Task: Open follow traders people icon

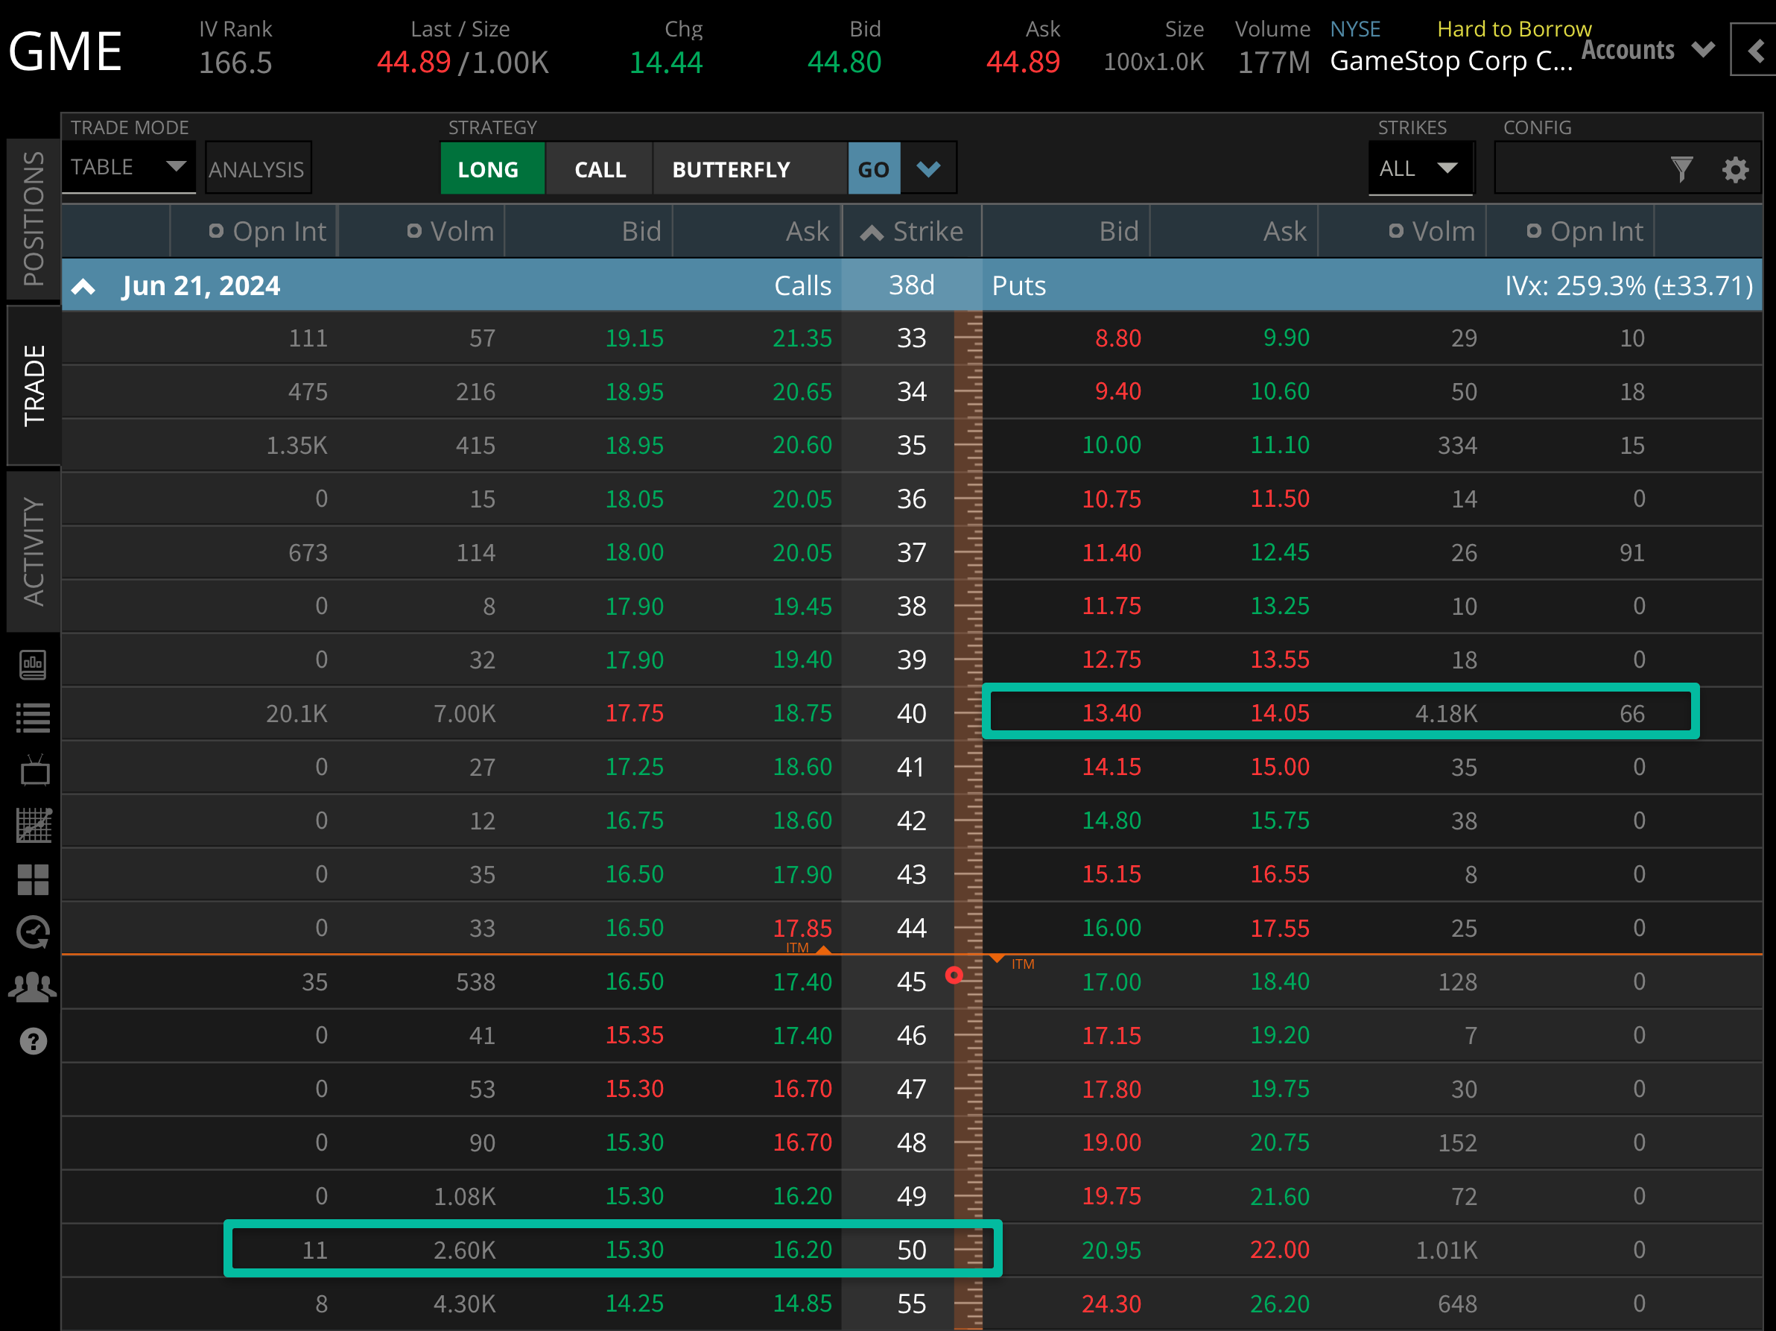Action: [x=34, y=986]
